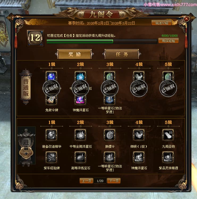Click the 购买经验 buy experience button
The width and height of the screenshot is (197, 199).
pos(169,41)
